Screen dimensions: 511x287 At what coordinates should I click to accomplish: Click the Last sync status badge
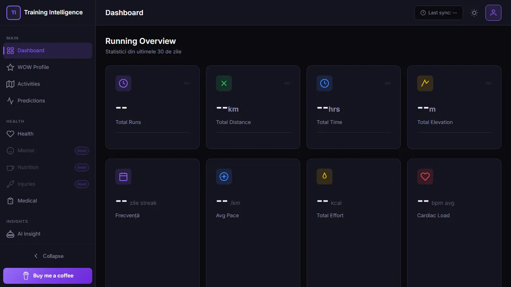438,12
